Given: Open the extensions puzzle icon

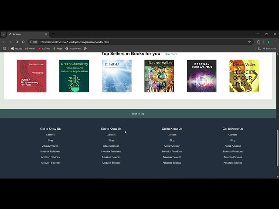Looking at the screenshot, I should pos(259,42).
